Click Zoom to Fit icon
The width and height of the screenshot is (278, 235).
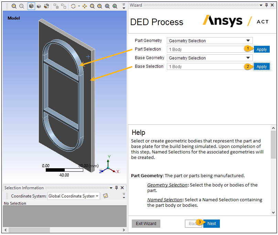(107, 7)
